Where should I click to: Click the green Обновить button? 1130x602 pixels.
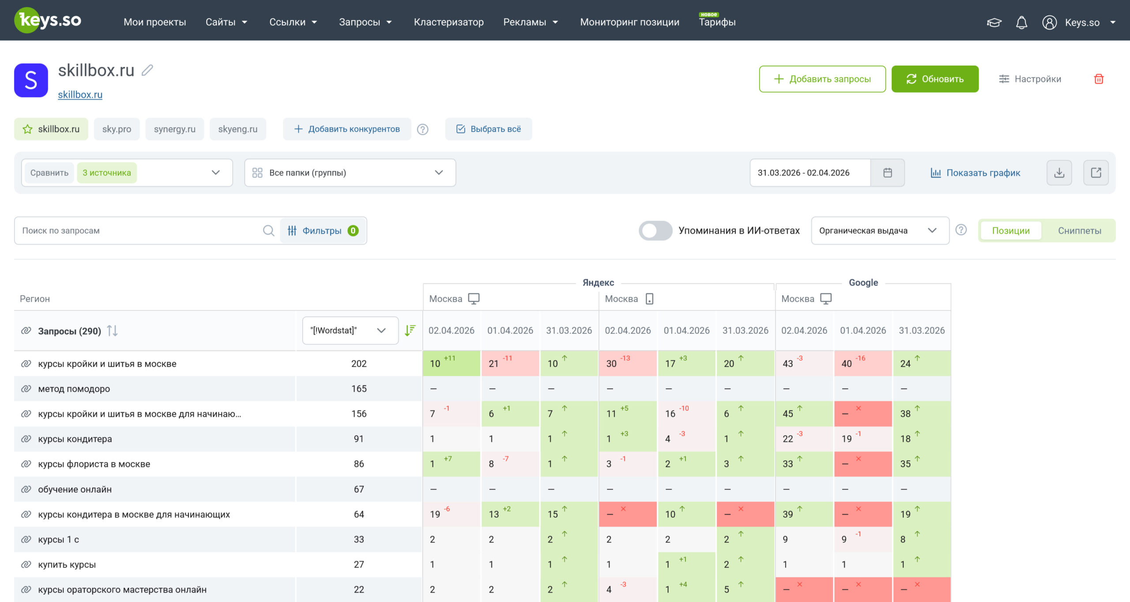coord(934,79)
